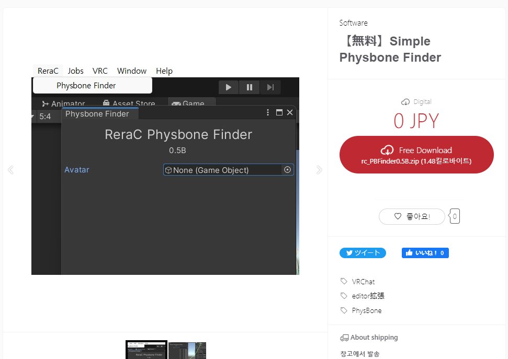Open the editor拡張 tag

[368, 296]
